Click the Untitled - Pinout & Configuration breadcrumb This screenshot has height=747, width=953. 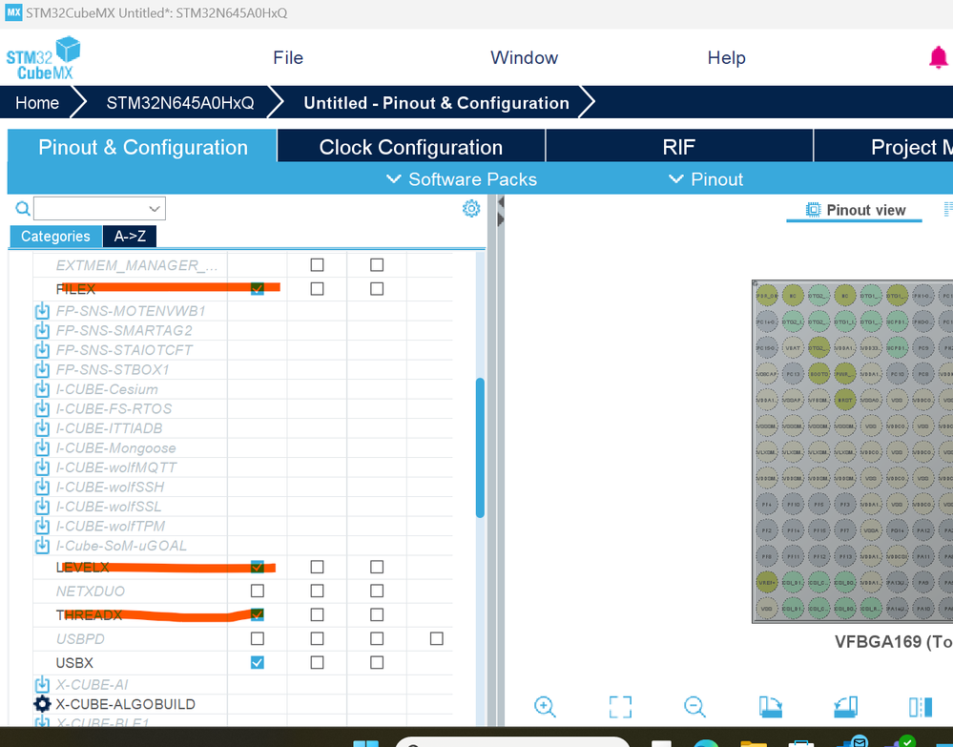tap(436, 103)
